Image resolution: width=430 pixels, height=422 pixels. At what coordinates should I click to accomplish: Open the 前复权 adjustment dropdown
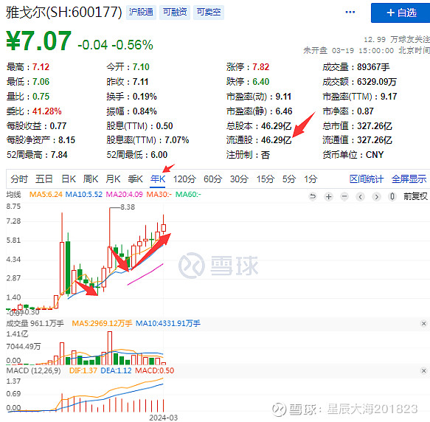[415, 196]
